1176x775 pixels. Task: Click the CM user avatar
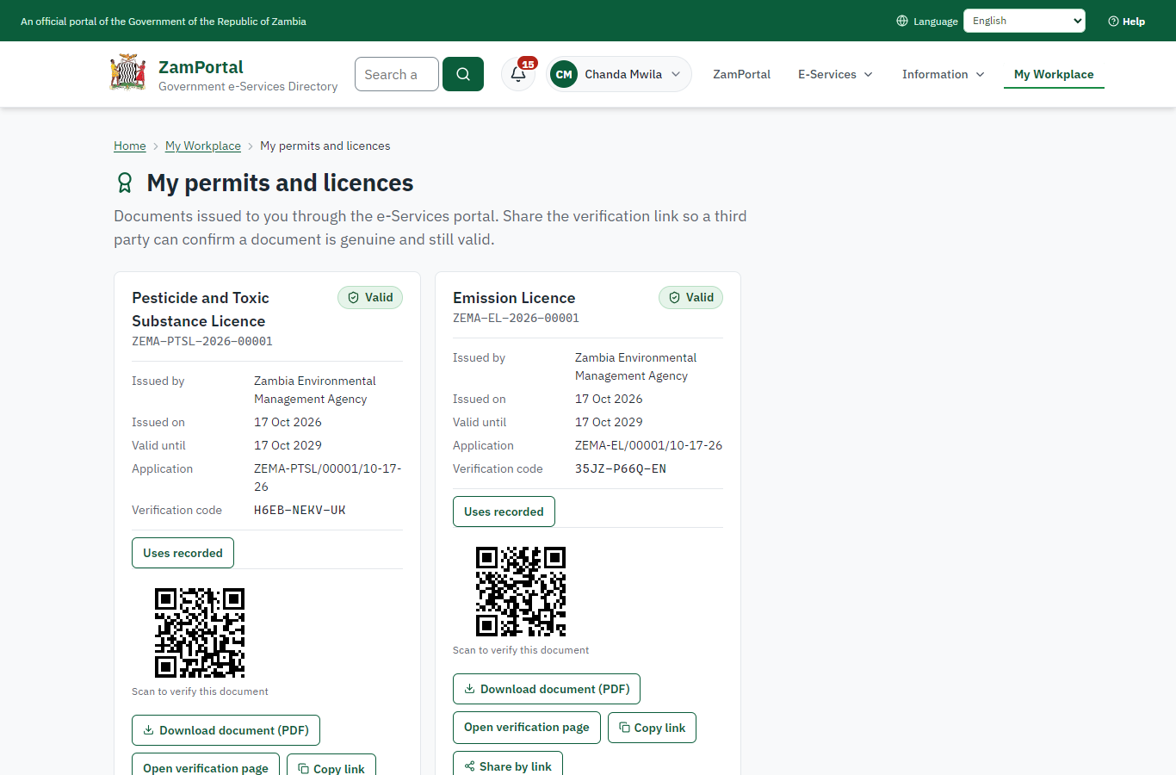coord(564,74)
